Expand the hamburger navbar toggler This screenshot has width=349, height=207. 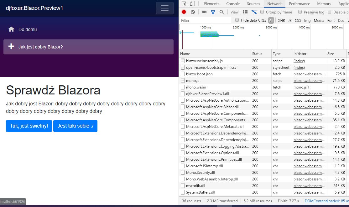(165, 8)
